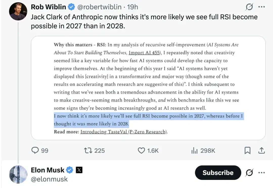Click Elon Musk's blue verified badge
The height and width of the screenshot is (188, 273).
pos(70,170)
